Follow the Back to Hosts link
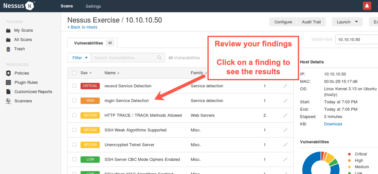This screenshot has width=378, height=174. pos(82,27)
